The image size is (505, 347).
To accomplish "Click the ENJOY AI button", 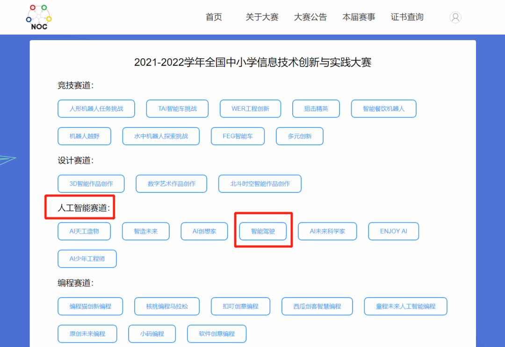I will [393, 231].
